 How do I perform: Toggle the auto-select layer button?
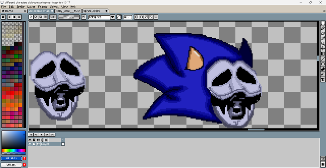click(x=53, y=17)
